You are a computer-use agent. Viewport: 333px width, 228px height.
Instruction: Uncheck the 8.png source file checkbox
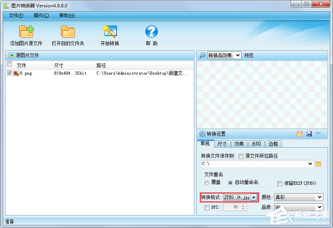point(9,73)
